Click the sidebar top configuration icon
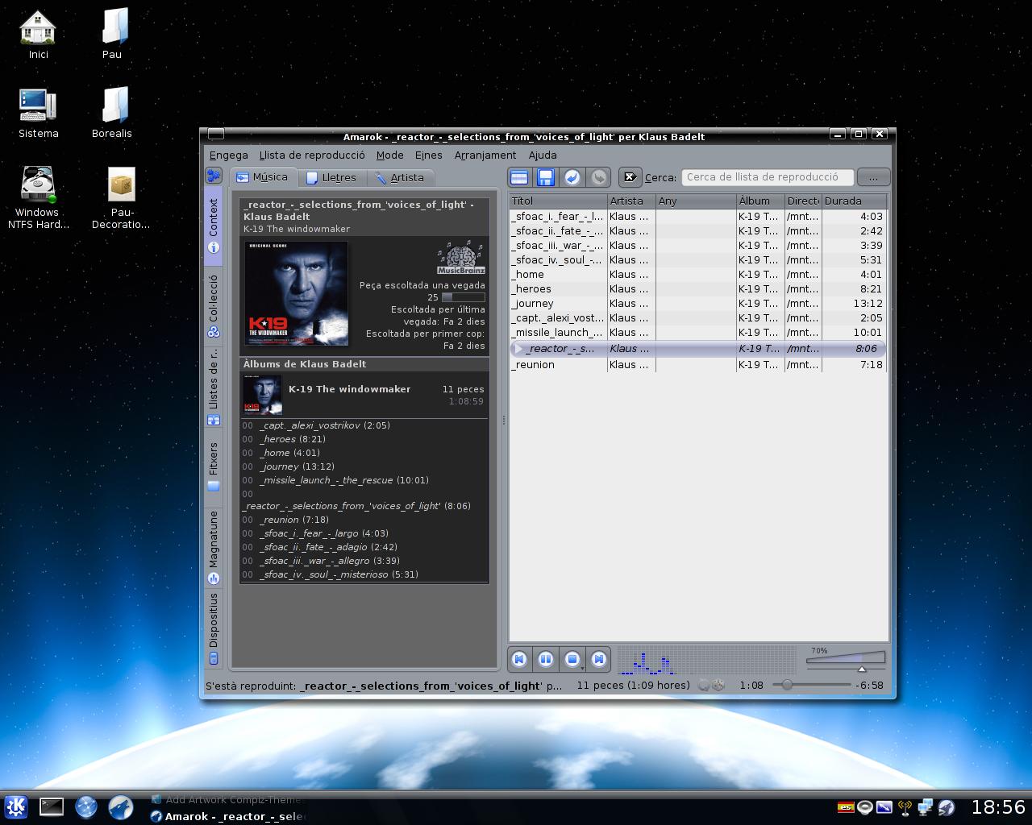 (x=214, y=176)
